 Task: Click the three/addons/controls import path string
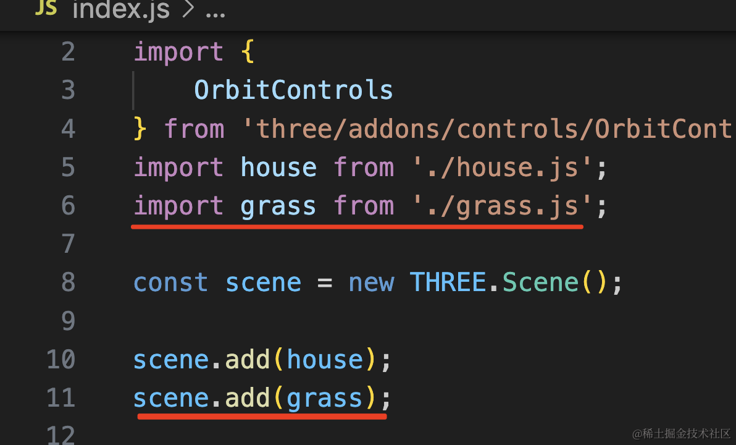(x=487, y=129)
